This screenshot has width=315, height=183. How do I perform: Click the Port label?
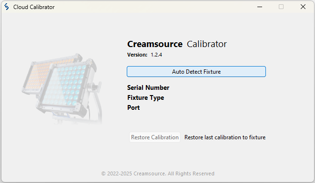[133, 107]
